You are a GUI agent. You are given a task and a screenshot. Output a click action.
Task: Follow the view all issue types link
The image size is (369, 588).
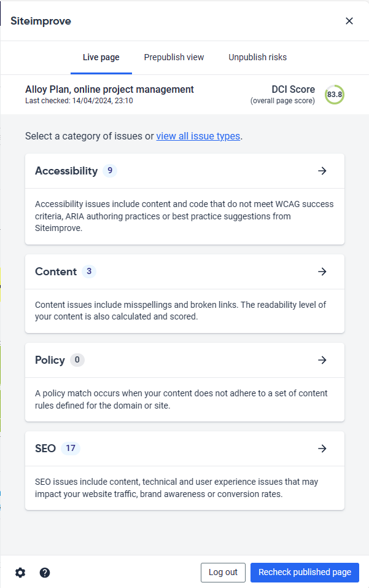pyautogui.click(x=198, y=136)
